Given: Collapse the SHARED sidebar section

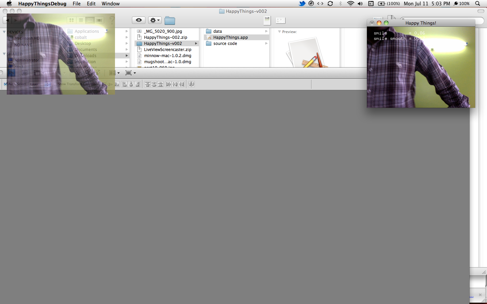Looking at the screenshot, I should point(4,54).
